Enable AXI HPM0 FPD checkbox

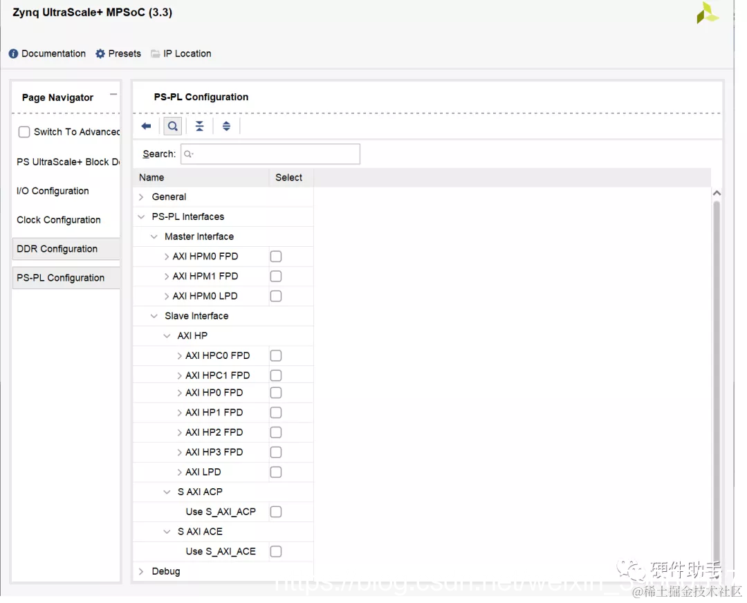[276, 257]
